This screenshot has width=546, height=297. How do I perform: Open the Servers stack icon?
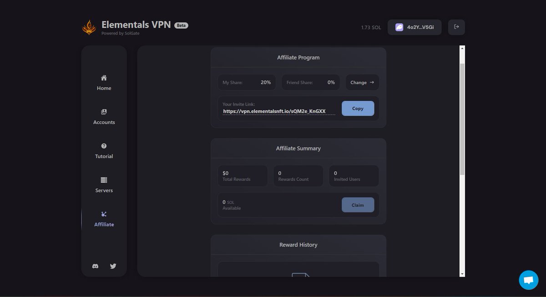pyautogui.click(x=104, y=180)
